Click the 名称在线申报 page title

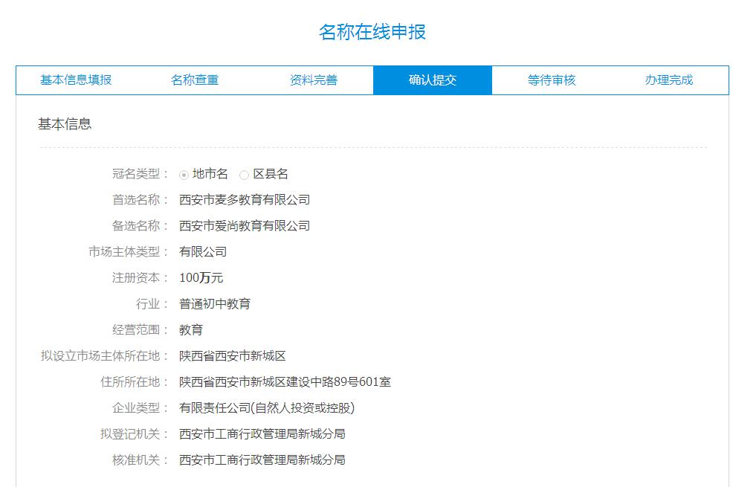coord(372,32)
